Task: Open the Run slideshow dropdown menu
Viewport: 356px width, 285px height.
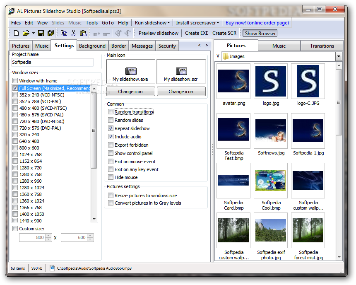Action: [152, 23]
